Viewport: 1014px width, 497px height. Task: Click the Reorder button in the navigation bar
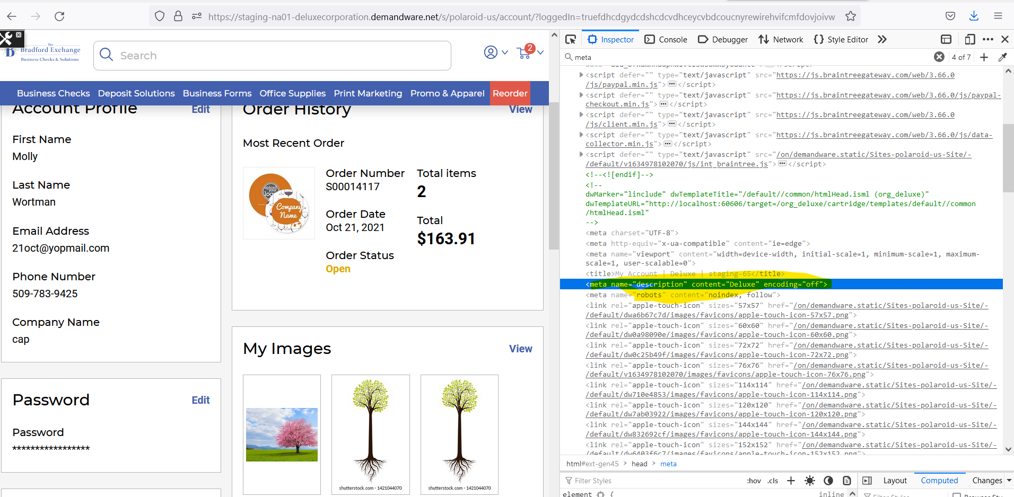tap(510, 93)
